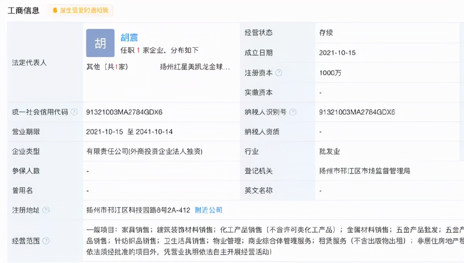Click the orange change-notification badge text
Viewport: 464px width, 263px height.
(84, 10)
